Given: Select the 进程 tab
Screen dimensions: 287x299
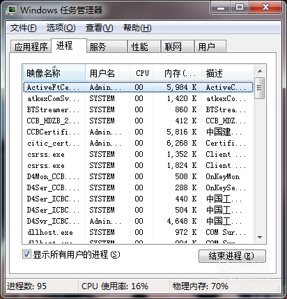Looking at the screenshot, I should (x=69, y=45).
